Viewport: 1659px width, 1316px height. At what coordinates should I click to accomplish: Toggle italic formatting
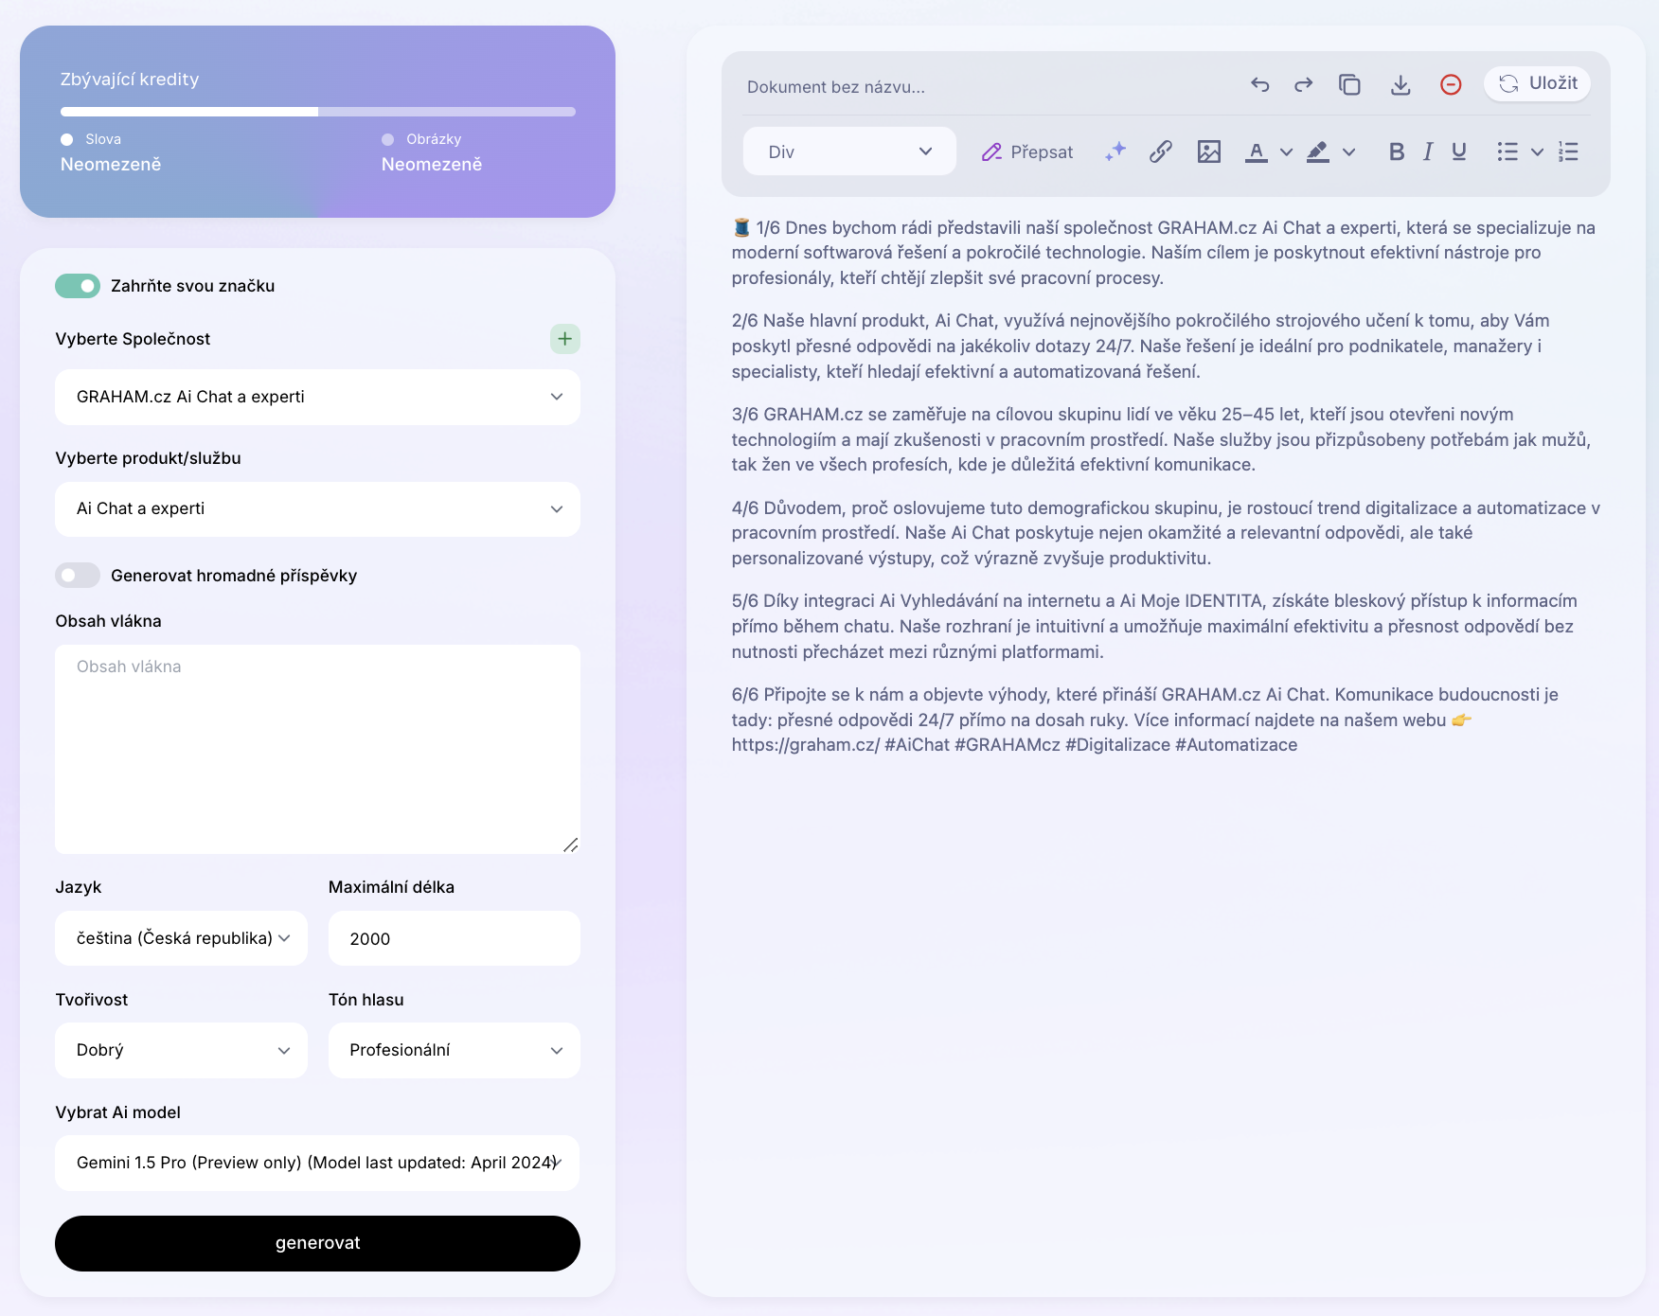[x=1428, y=151]
